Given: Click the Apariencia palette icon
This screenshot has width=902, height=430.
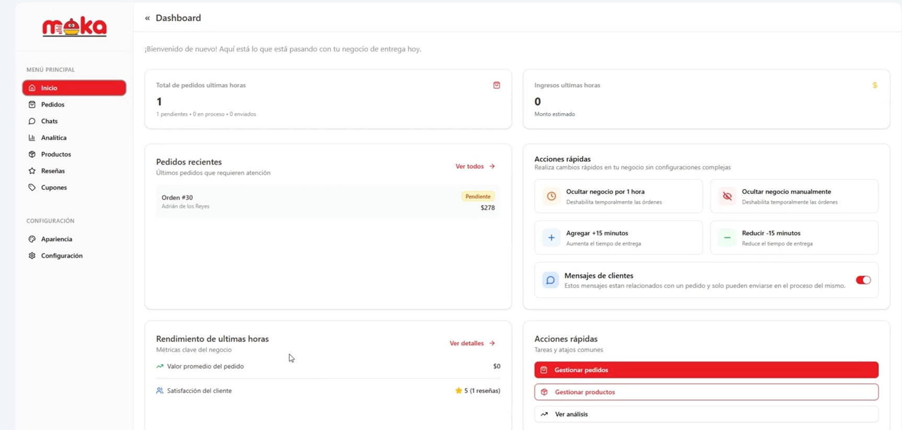Looking at the screenshot, I should tap(32, 239).
